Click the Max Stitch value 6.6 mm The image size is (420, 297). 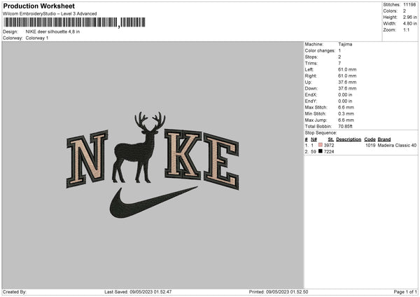click(346, 107)
